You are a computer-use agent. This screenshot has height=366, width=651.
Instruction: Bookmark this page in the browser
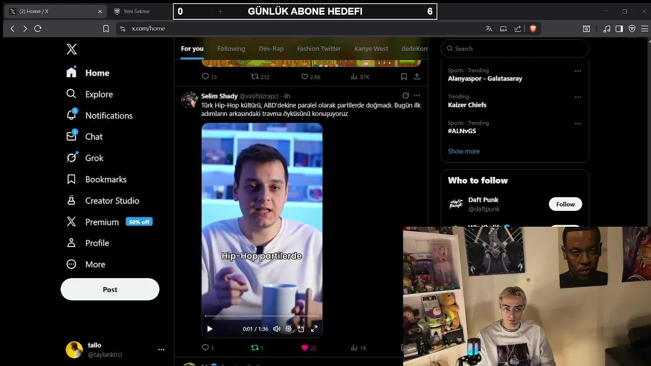tap(106, 28)
